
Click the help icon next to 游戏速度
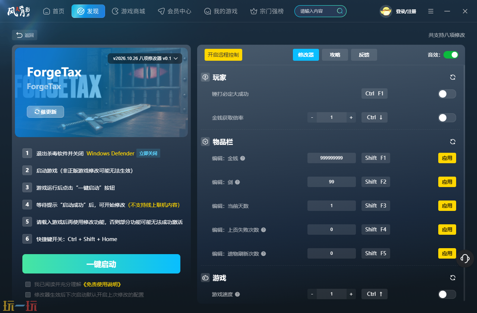point(237,294)
